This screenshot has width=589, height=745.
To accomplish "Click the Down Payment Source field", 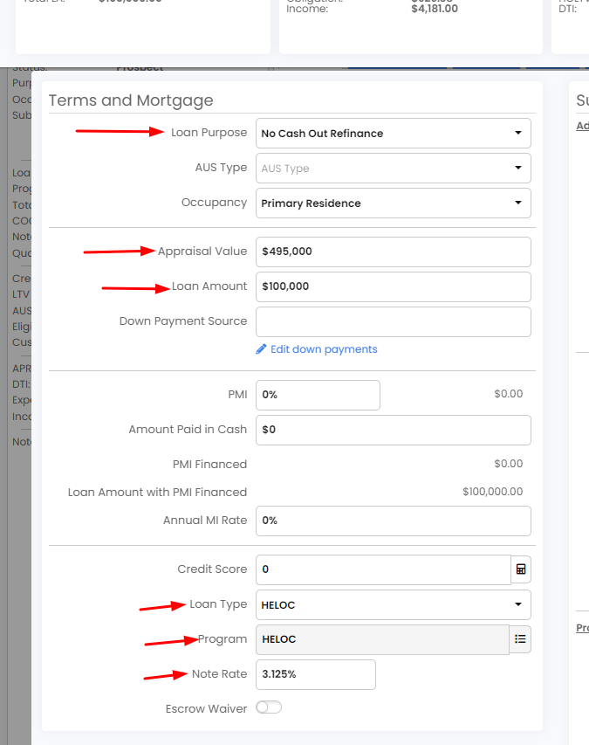I will (393, 321).
